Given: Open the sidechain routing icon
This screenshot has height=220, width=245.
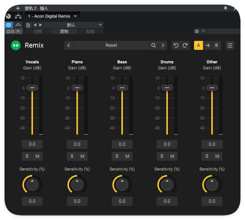Looking at the screenshot, I should point(18,16).
